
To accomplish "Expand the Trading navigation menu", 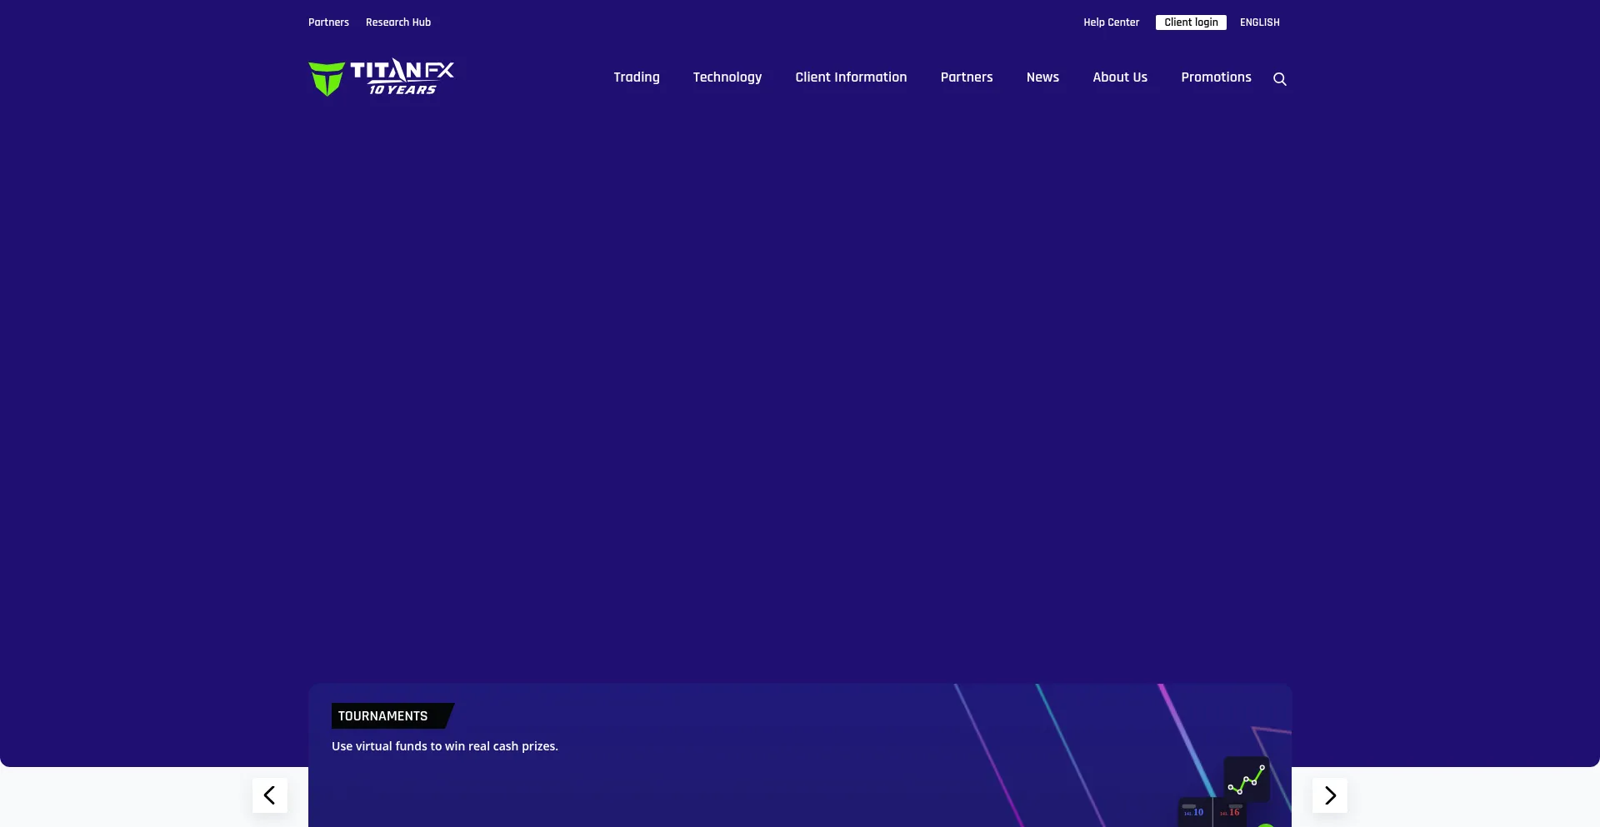I will click(x=636, y=77).
